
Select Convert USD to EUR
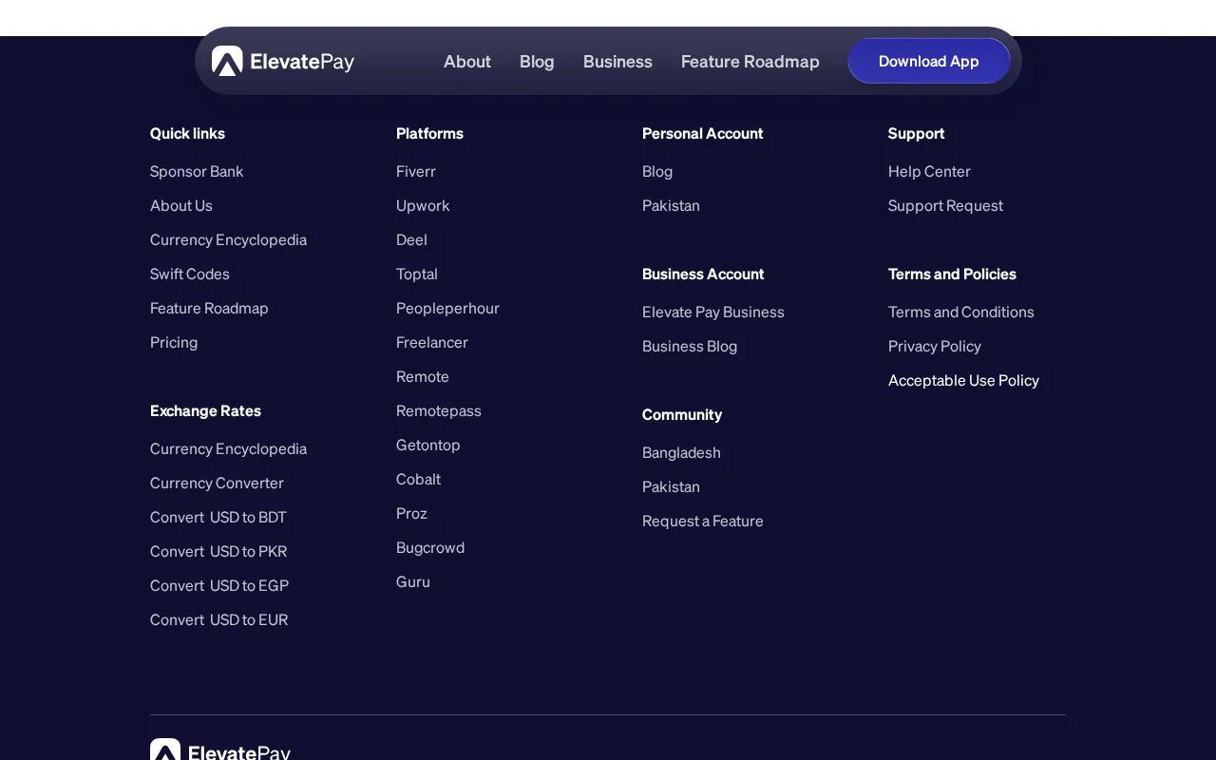coord(219,619)
